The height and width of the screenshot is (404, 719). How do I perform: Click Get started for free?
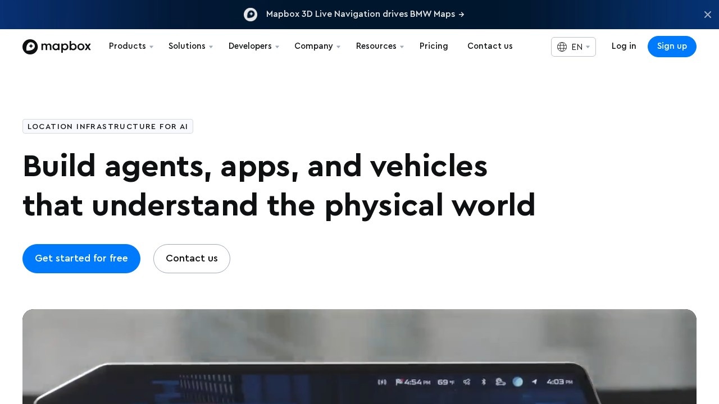[x=81, y=259]
